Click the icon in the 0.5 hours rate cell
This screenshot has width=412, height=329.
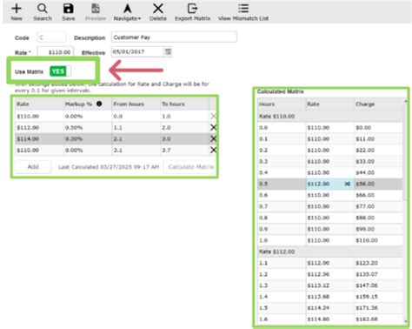coord(348,184)
